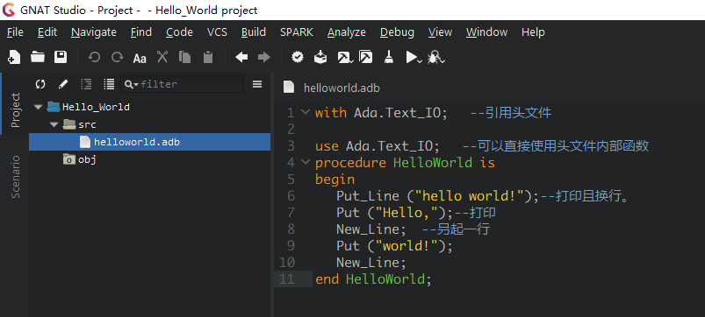The width and height of the screenshot is (705, 317).
Task: Build all toolbar icon
Action: (x=365, y=58)
